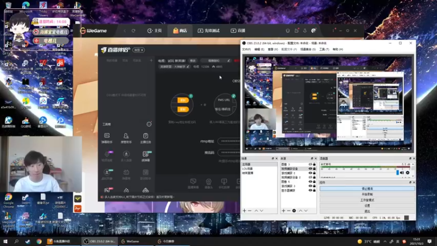This screenshot has height=246, width=437.
Task: Remove selected scene with minus icon
Action: 250,211
